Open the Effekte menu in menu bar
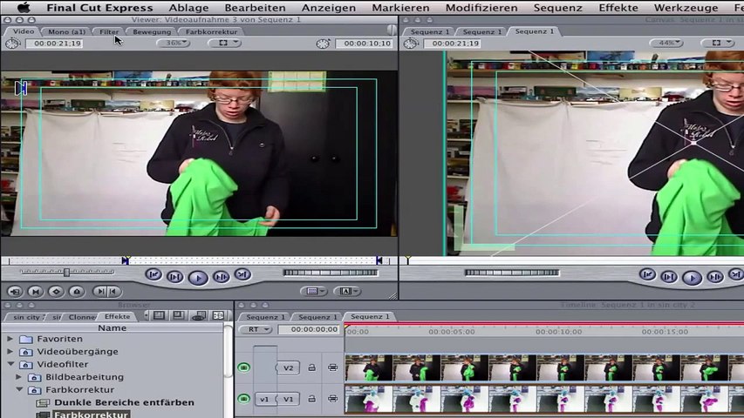This screenshot has width=744, height=418. pyautogui.click(x=618, y=8)
